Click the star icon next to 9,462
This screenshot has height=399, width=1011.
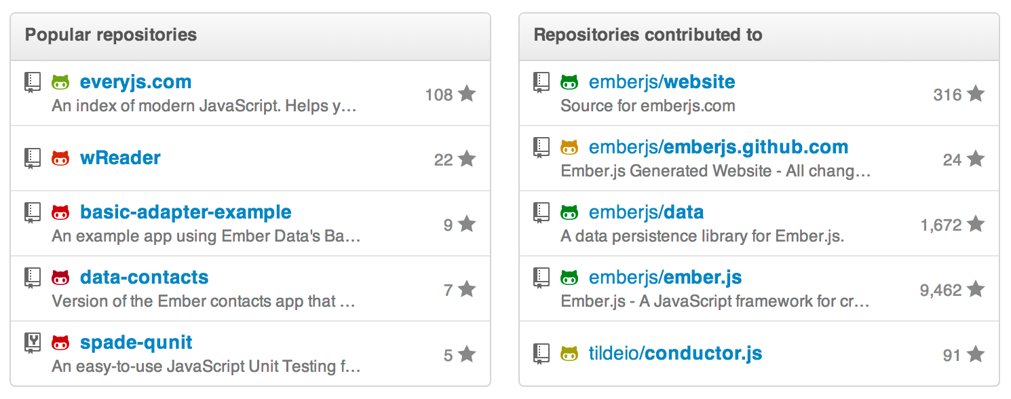point(976,290)
